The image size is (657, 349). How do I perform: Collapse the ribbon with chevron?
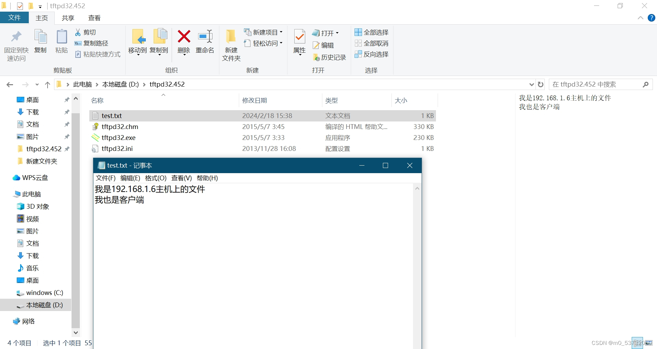(640, 18)
